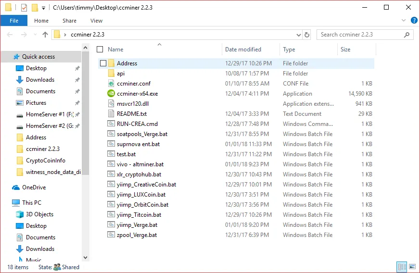The height and width of the screenshot is (273, 420).
Task: Expand the ribbon with the chevron
Action: 403,20
